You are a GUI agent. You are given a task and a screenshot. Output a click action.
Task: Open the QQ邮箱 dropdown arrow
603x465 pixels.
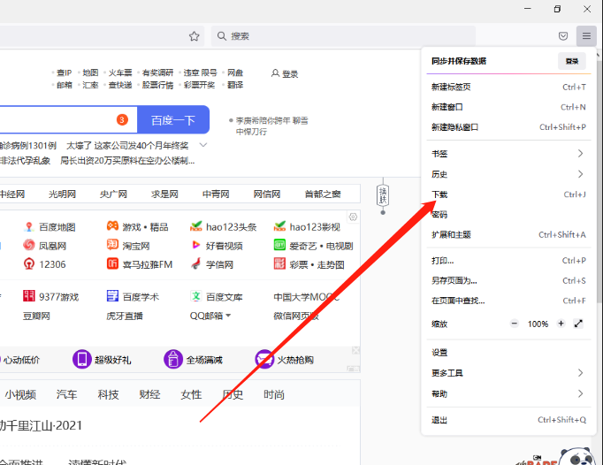click(x=228, y=316)
